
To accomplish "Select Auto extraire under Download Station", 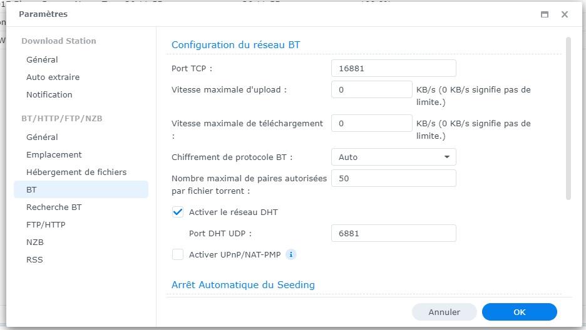I will point(53,77).
